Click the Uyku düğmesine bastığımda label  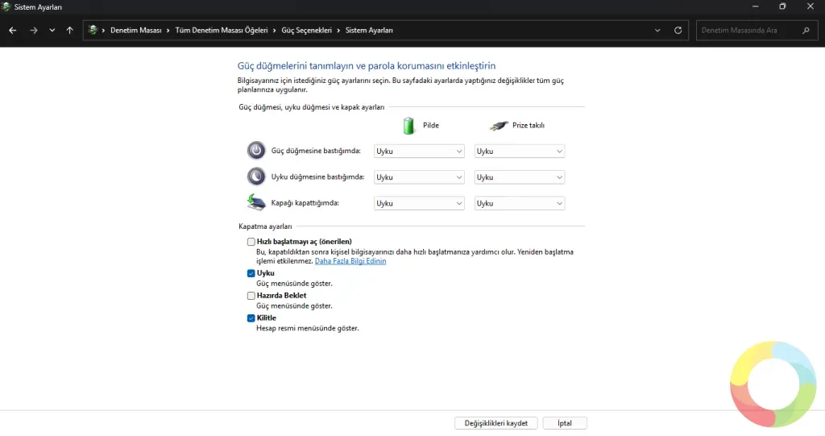pos(317,177)
